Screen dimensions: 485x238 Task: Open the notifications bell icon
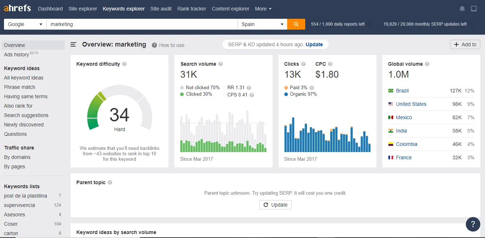point(462,9)
